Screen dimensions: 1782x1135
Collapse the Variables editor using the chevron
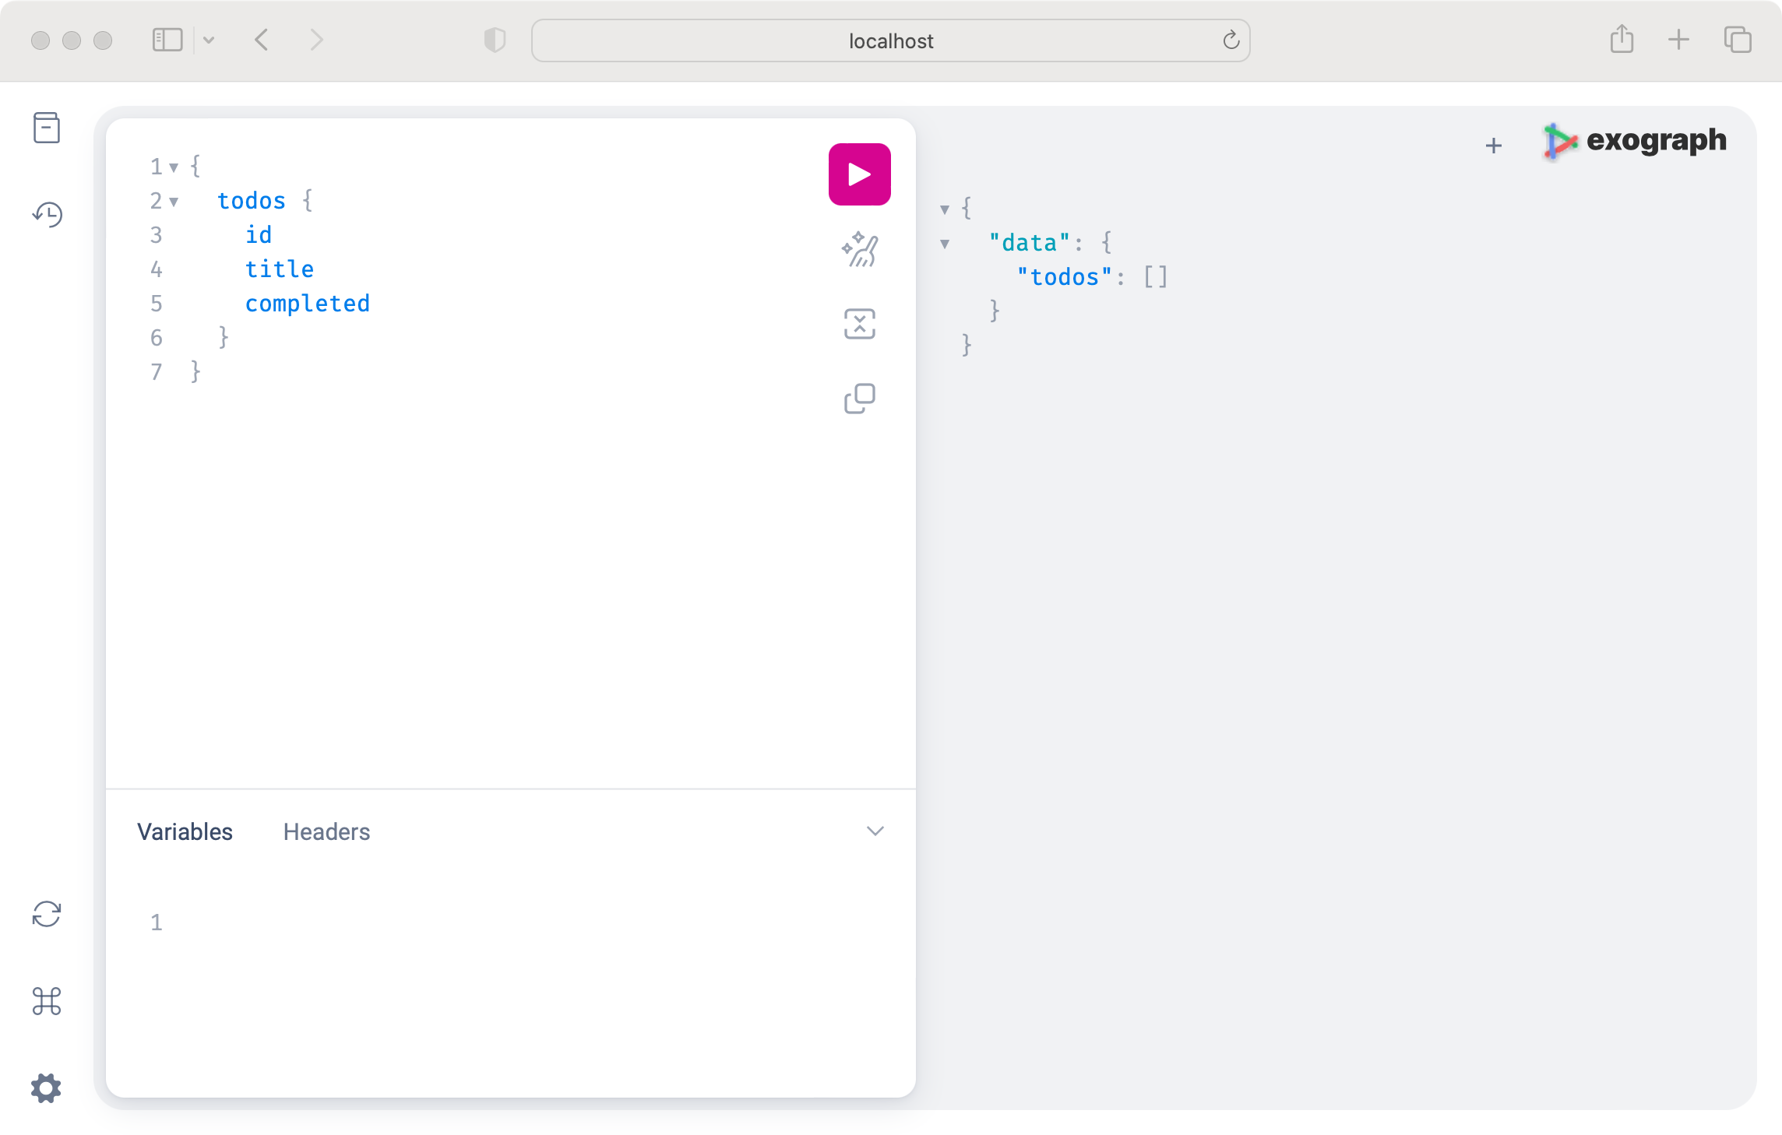click(x=875, y=831)
